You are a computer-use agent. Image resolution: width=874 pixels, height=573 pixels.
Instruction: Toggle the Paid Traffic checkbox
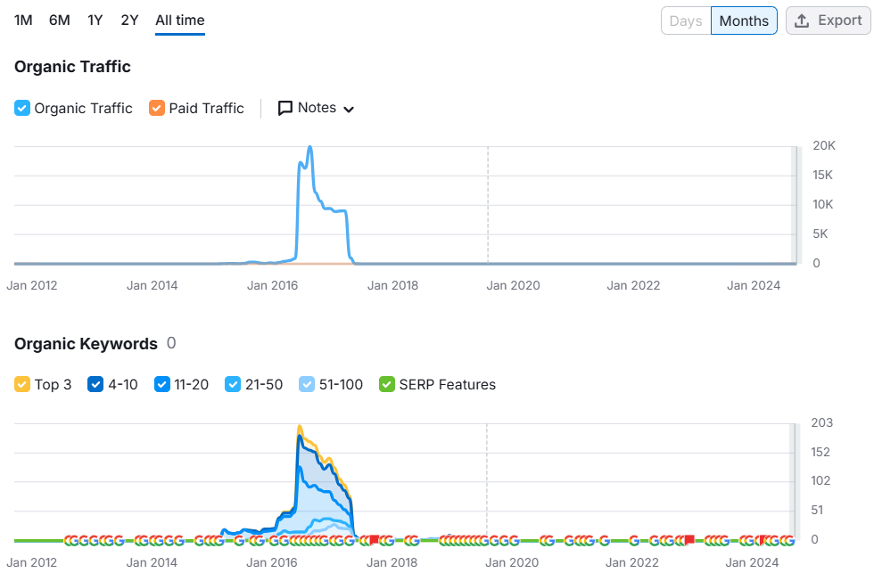[x=157, y=108]
